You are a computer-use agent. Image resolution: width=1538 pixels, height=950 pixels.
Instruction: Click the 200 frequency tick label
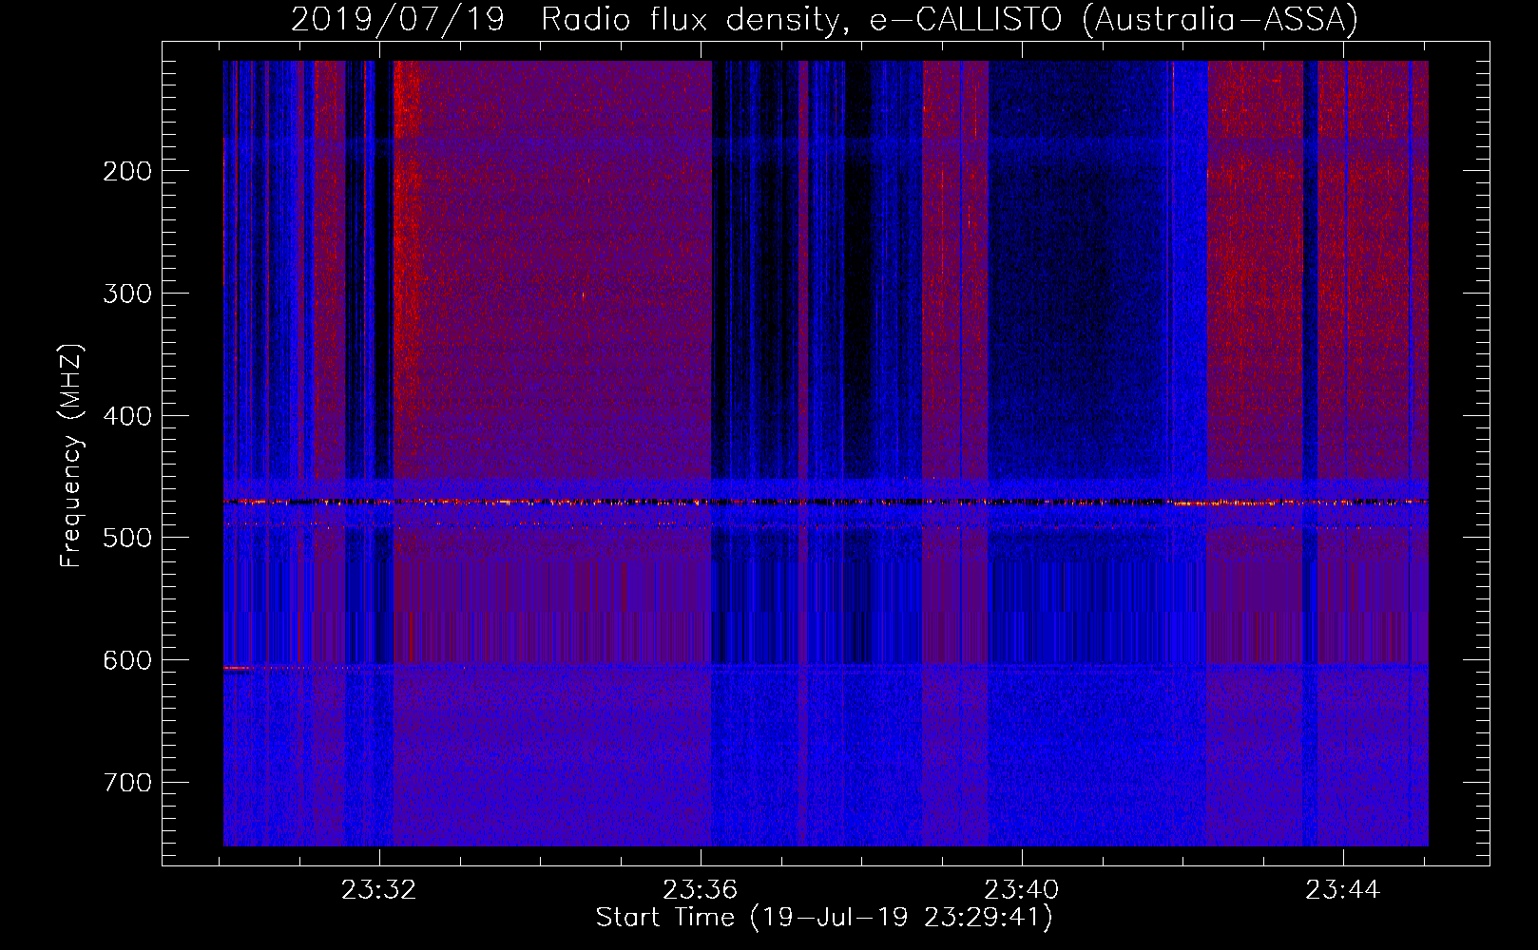[127, 171]
